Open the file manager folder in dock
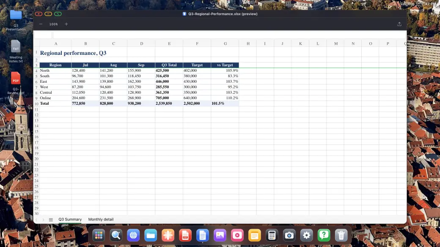Screen dimensions: 440x247 point(151,235)
